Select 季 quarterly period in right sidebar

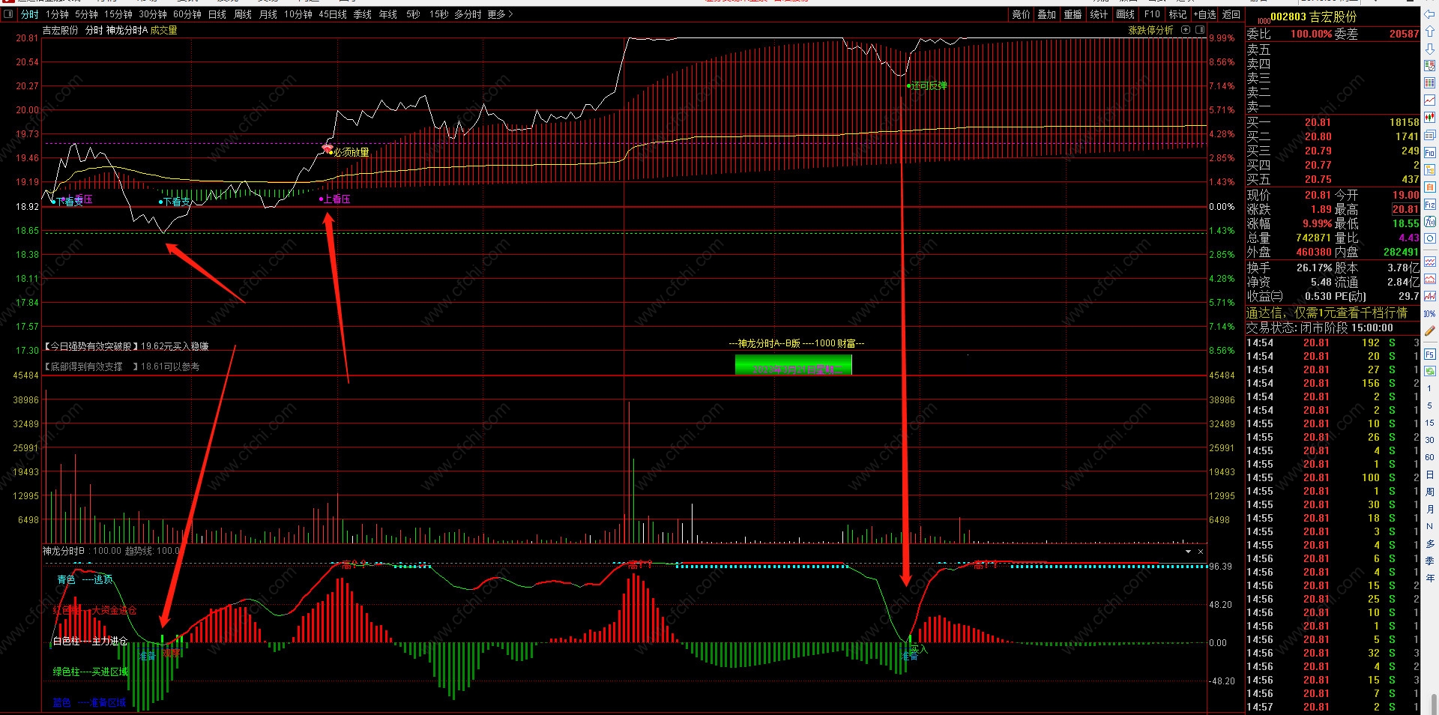click(1429, 561)
